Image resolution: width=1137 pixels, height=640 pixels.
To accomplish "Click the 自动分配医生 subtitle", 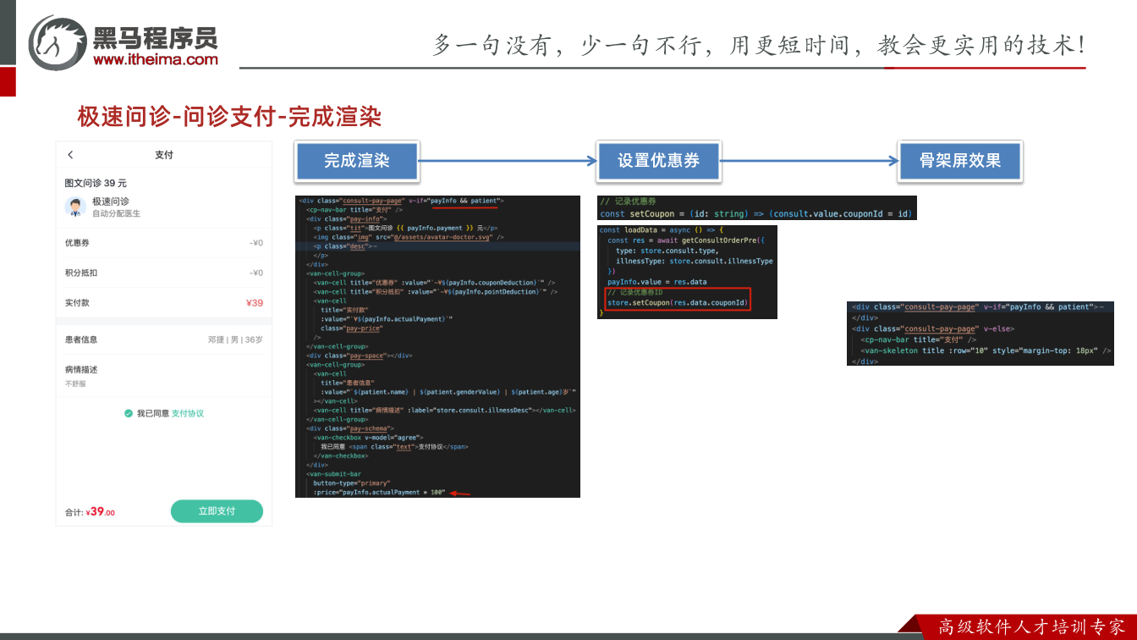I will (117, 213).
